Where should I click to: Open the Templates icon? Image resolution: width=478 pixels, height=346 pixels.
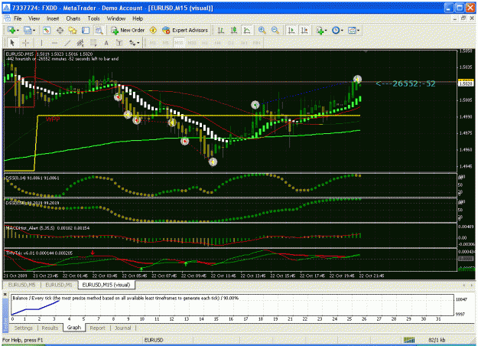pos(352,30)
